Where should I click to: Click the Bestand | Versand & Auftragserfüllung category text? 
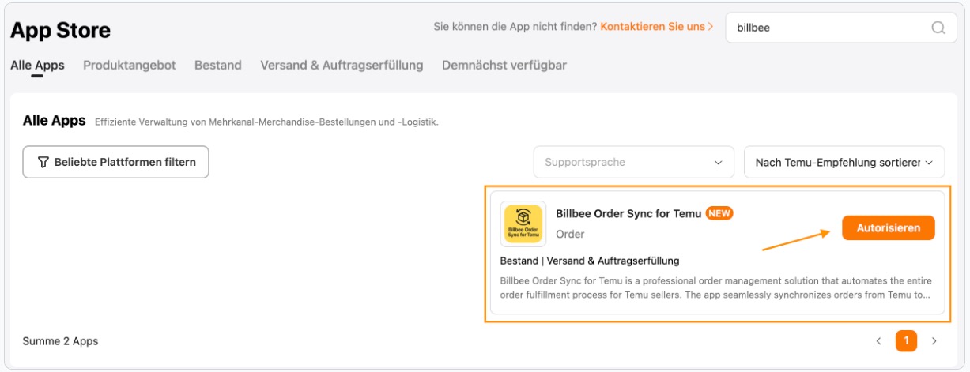(590, 261)
